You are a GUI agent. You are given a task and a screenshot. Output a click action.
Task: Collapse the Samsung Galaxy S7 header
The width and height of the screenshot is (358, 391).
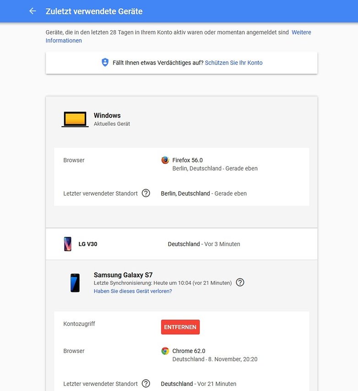point(181,283)
